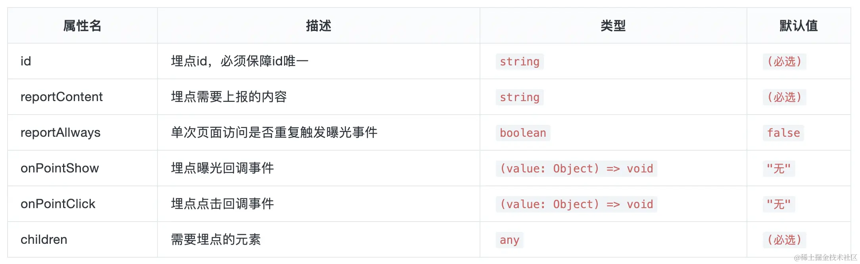Select the onPointShow property cell
Screen dimensions: 860x264
tap(60, 168)
